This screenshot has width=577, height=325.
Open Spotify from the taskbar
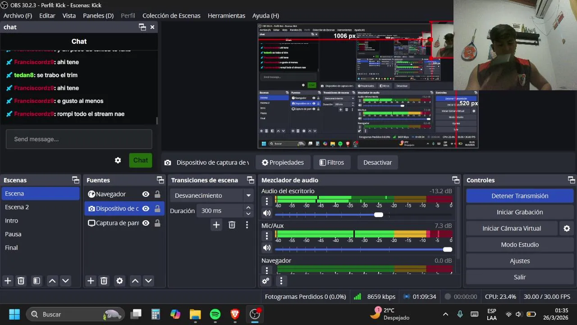pyautogui.click(x=215, y=314)
